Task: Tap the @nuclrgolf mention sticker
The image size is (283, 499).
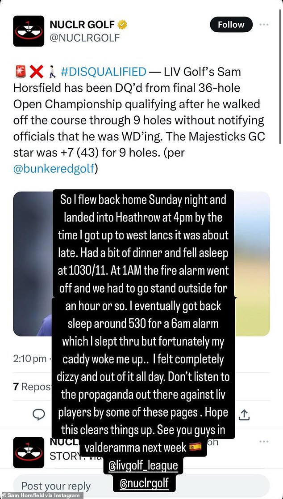Action: tap(143, 482)
